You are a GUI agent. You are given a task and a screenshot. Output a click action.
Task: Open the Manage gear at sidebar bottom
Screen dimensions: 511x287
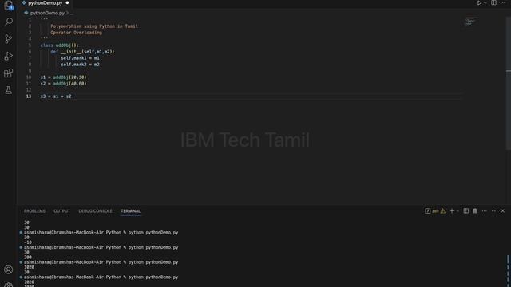[x=9, y=285]
